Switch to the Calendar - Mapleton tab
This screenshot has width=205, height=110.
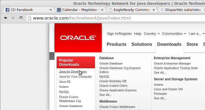80,10
